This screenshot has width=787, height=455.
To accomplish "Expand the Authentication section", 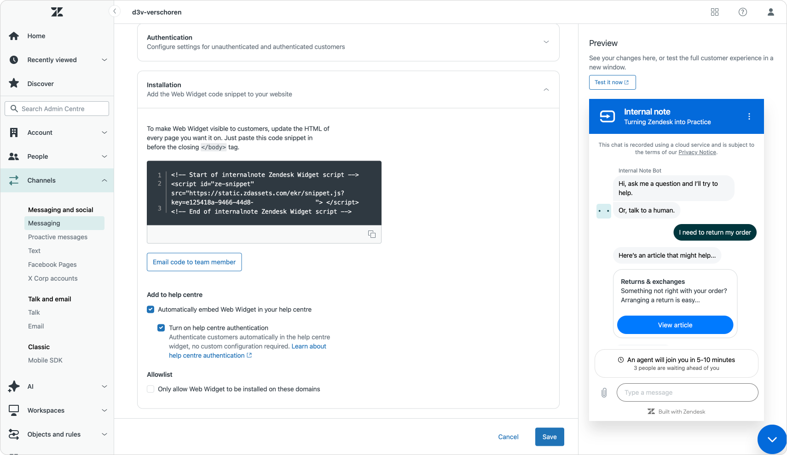I will tap(546, 42).
